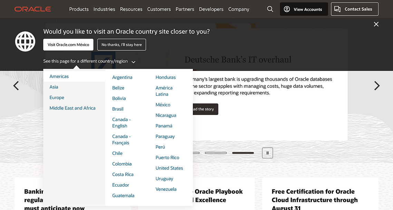Screen dimensions: 393x210
Task: Close the country site banner
Action: pyautogui.click(x=376, y=24)
